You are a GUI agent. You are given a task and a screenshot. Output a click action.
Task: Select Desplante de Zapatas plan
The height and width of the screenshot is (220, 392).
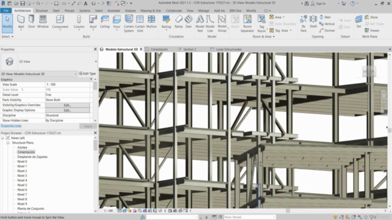[x=32, y=157]
